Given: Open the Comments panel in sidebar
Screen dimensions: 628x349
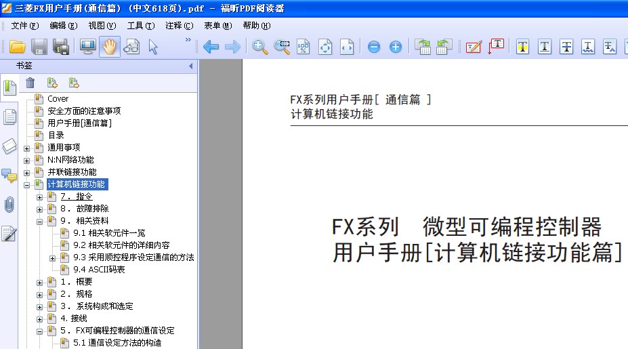Looking at the screenshot, I should point(9,176).
